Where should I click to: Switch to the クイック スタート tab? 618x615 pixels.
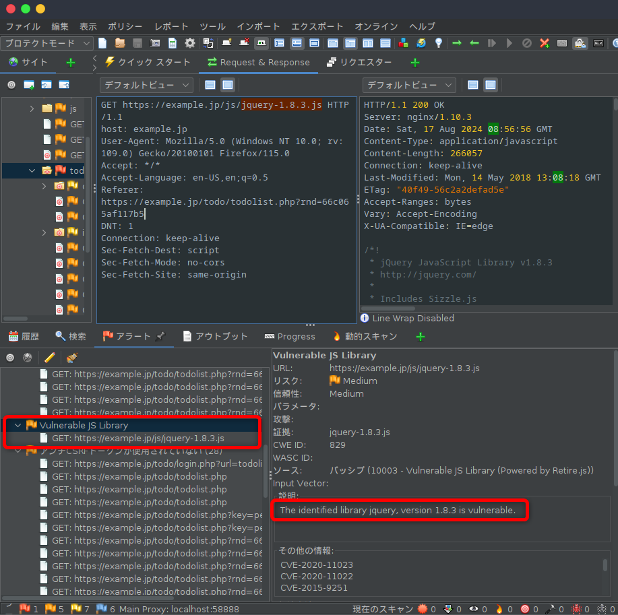pos(148,62)
